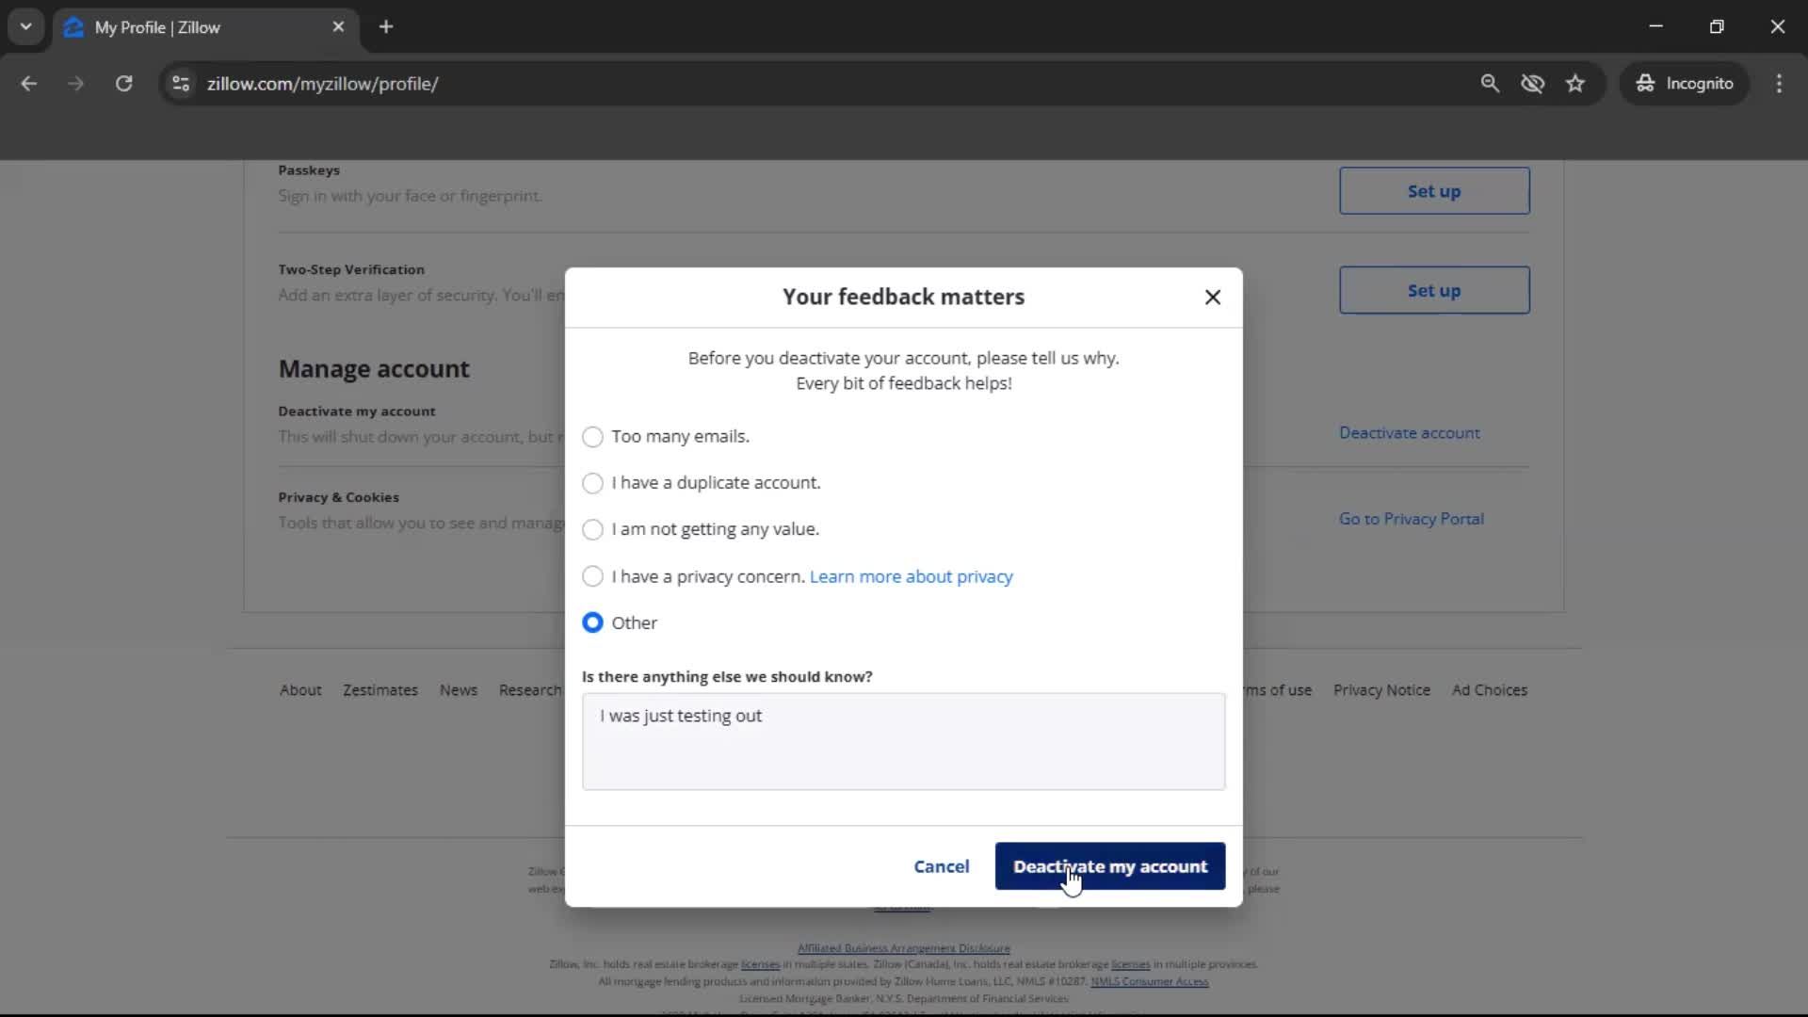The image size is (1808, 1017).
Task: Open Chrome three-dot menu
Action: point(1778,84)
